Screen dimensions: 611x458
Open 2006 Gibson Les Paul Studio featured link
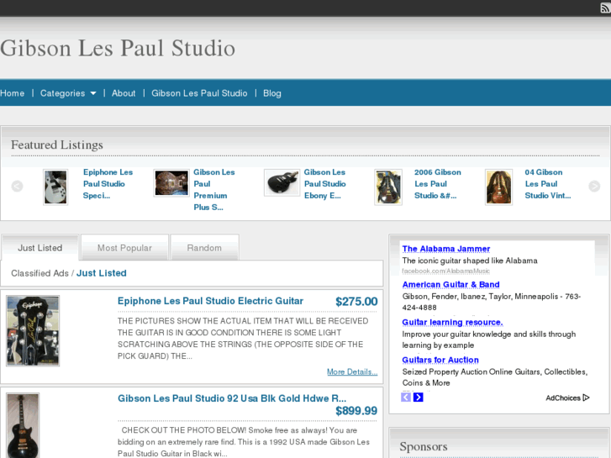(x=438, y=184)
